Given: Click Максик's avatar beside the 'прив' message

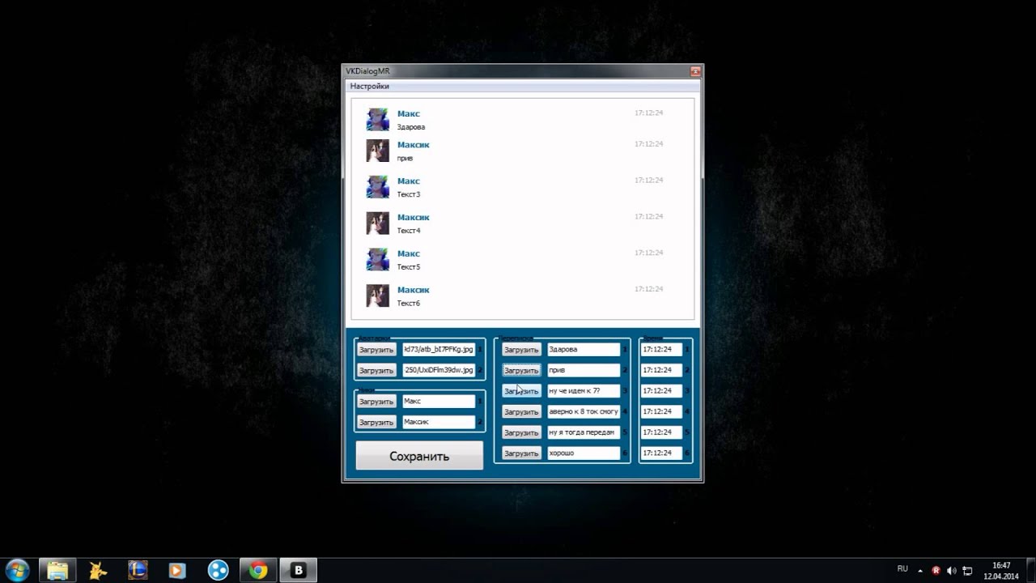Looking at the screenshot, I should (378, 151).
